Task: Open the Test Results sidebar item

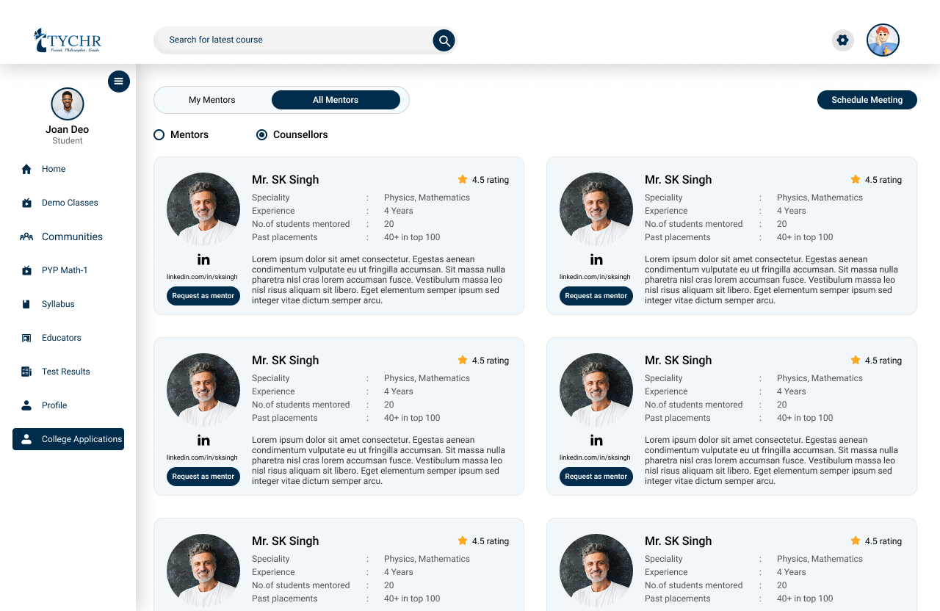Action: [x=65, y=372]
